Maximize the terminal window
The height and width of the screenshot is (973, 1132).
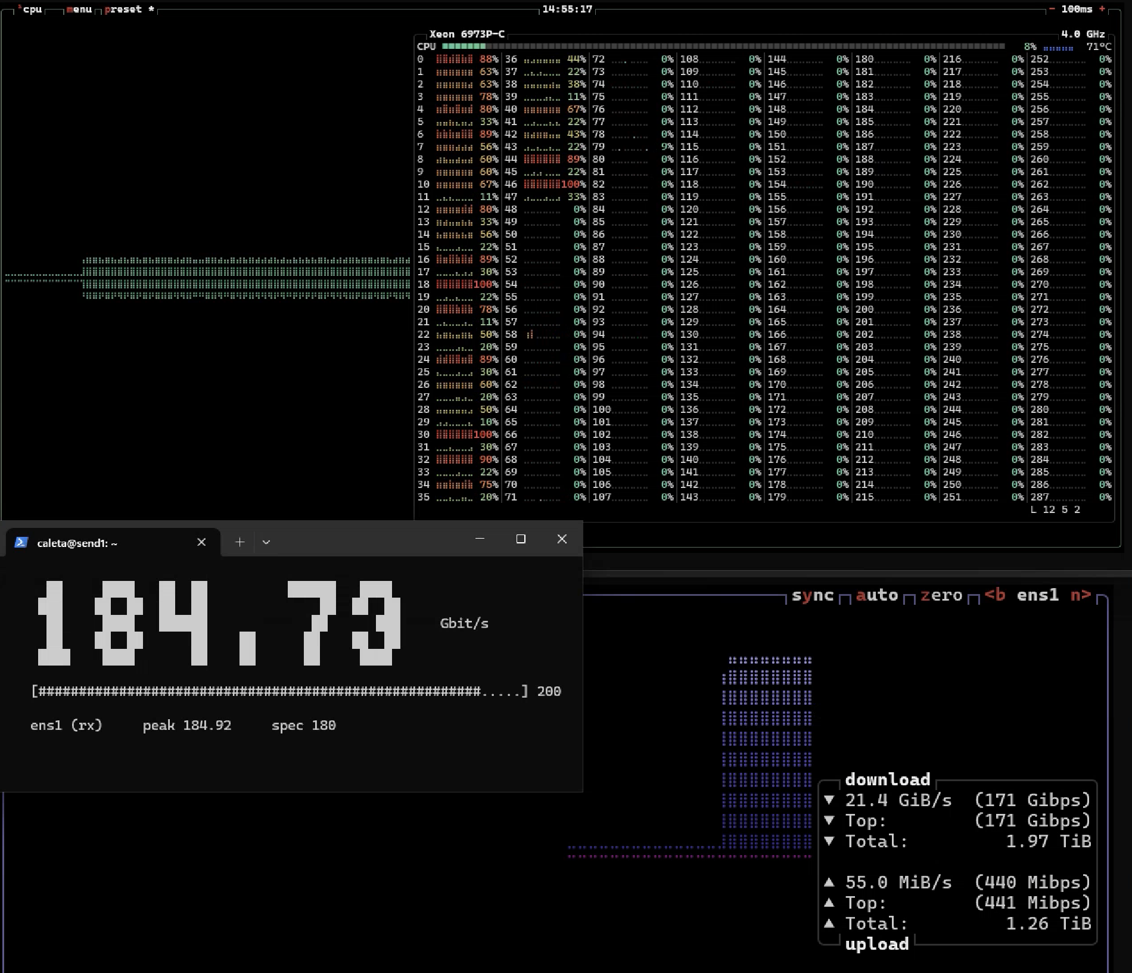[x=521, y=539]
